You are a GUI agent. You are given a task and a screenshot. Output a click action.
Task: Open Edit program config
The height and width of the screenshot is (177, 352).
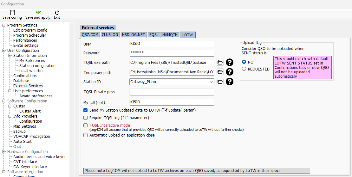pyautogui.click(x=30, y=30)
